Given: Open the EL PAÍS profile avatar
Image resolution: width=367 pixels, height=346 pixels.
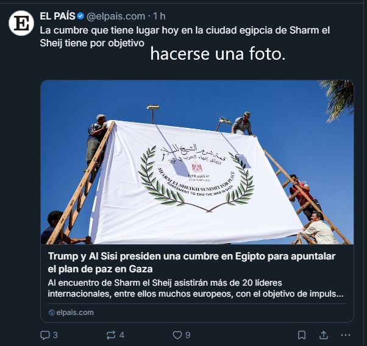Looking at the screenshot, I should tap(21, 23).
